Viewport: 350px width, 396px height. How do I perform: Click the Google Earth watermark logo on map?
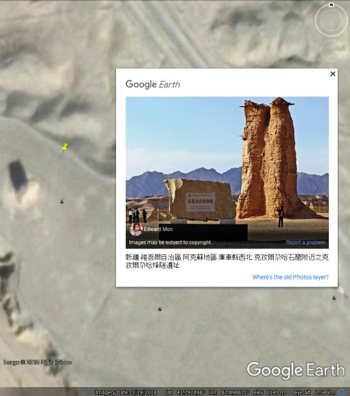pyautogui.click(x=296, y=370)
